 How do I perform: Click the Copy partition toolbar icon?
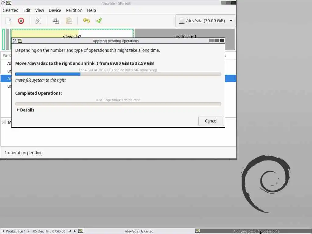55,21
